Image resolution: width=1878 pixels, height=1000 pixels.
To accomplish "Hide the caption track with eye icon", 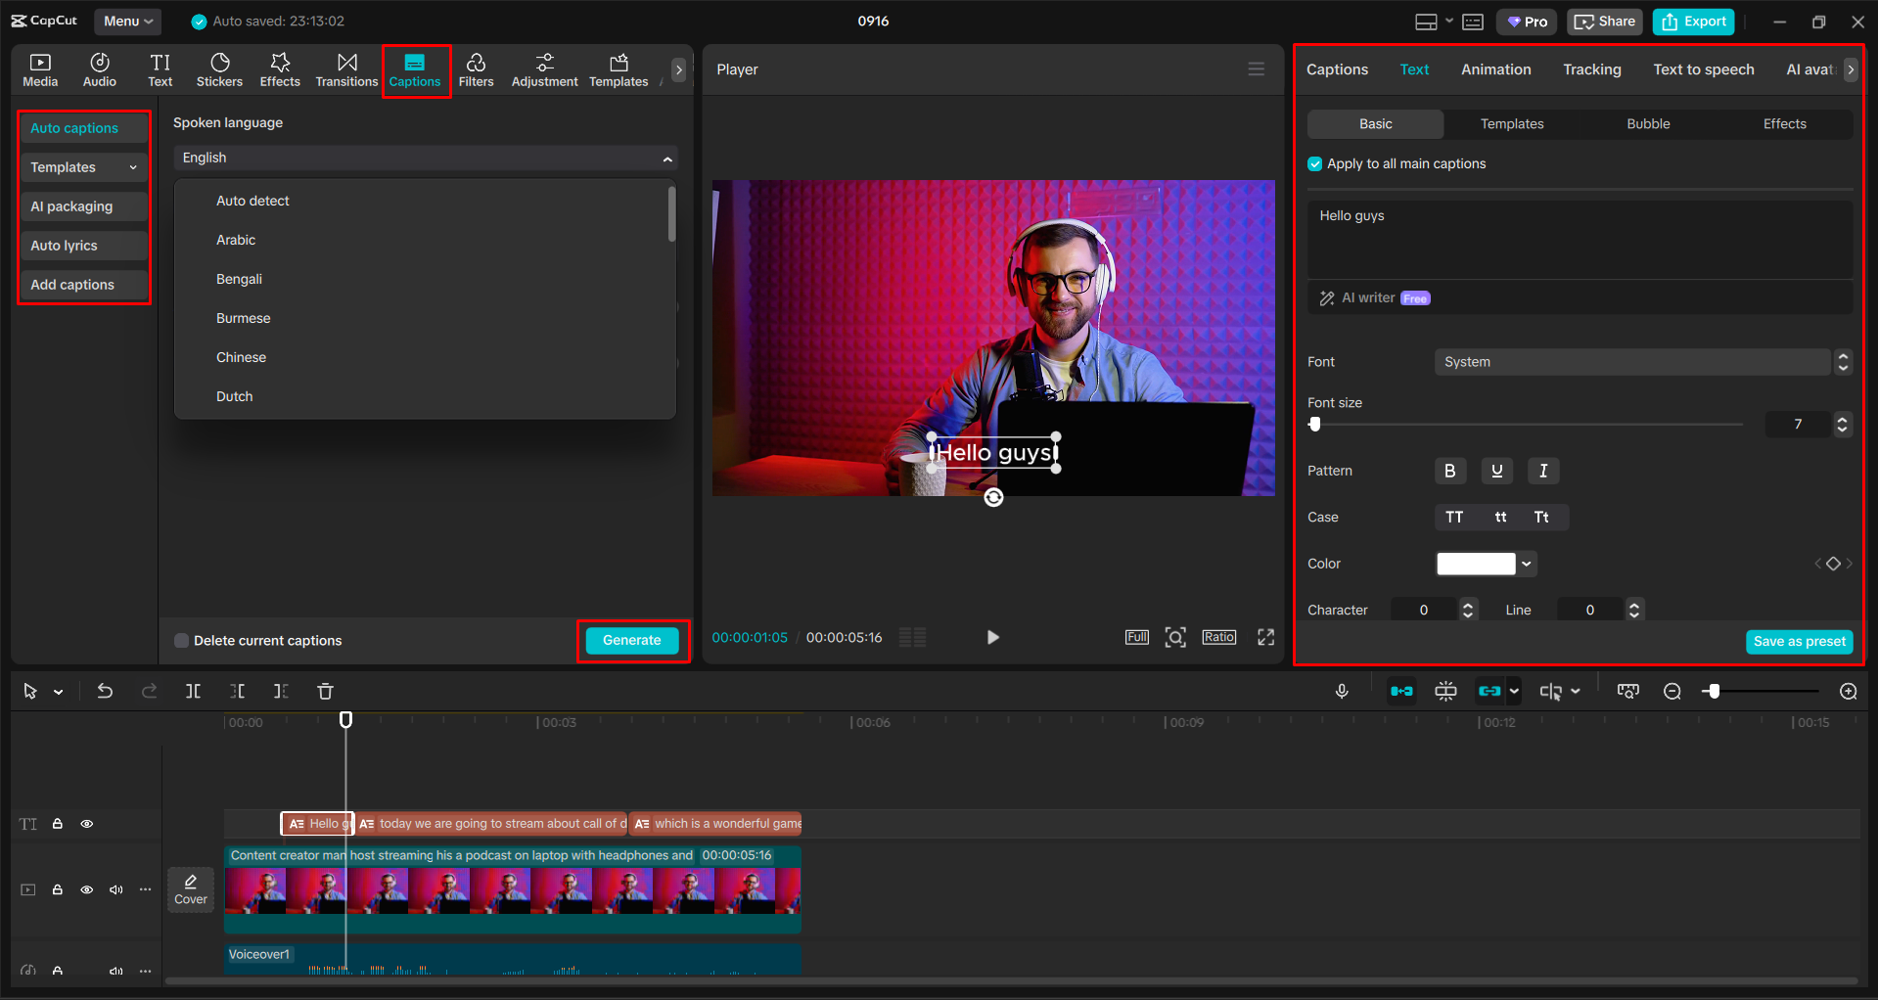I will click(87, 824).
